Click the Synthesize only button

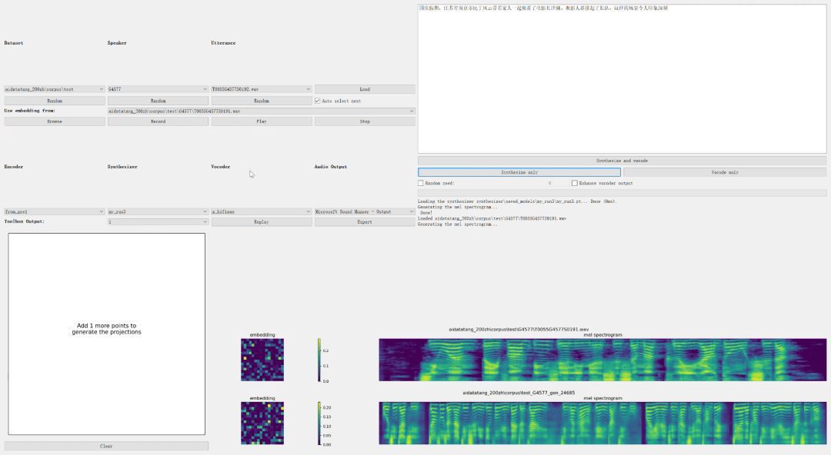(x=519, y=172)
